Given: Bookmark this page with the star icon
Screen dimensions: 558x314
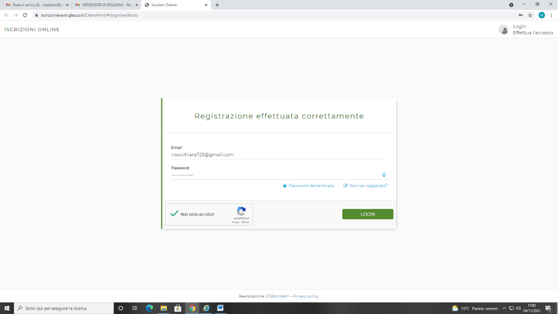Looking at the screenshot, I should coord(530,15).
